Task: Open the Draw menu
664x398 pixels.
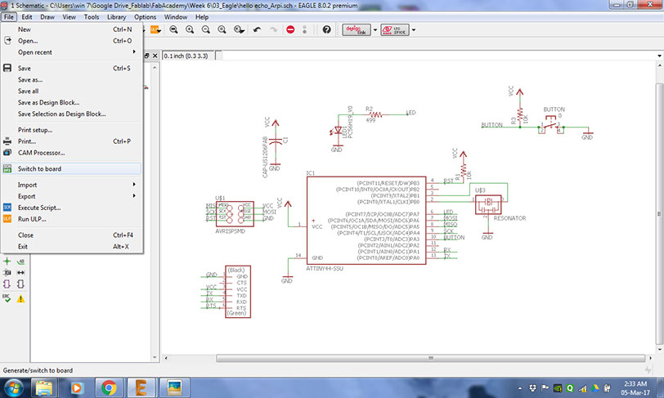Action: (47, 17)
